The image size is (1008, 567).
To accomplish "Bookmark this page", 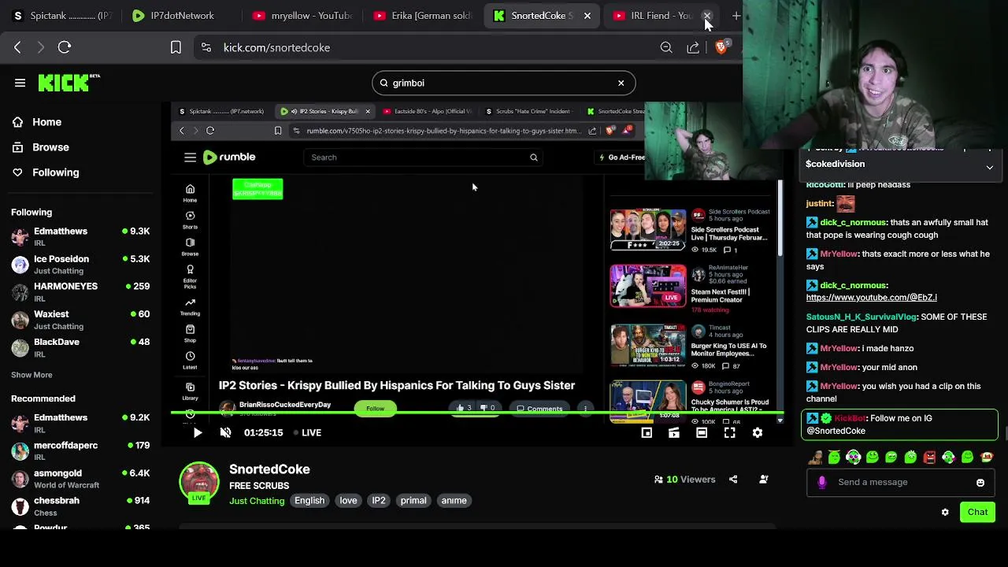I will [x=176, y=47].
